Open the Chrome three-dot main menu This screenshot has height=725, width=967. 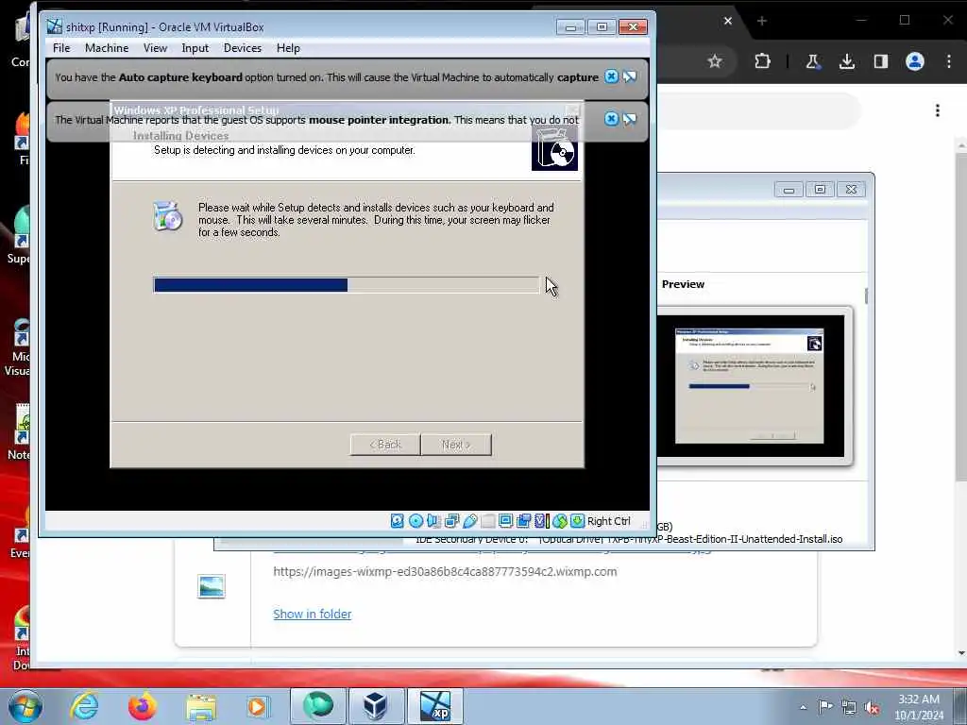point(948,61)
